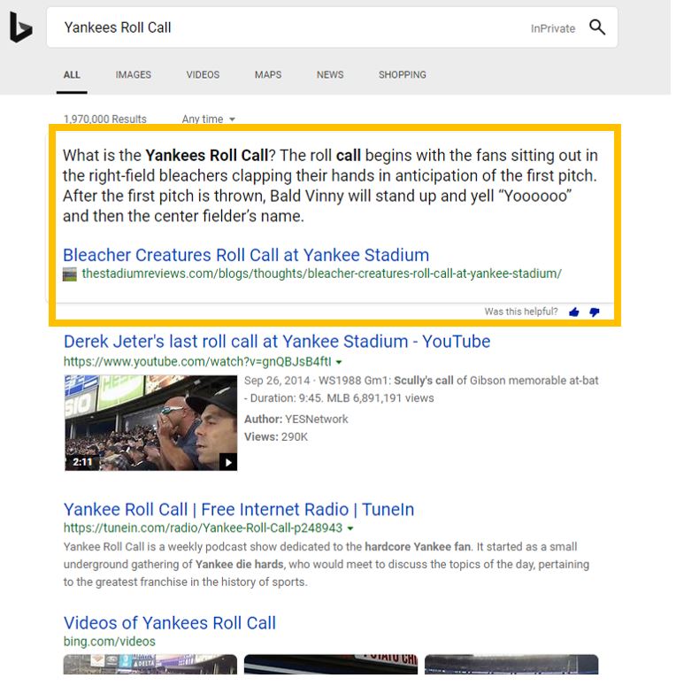676x686 pixels.
Task: Select the ALL results tab
Action: [x=72, y=75]
